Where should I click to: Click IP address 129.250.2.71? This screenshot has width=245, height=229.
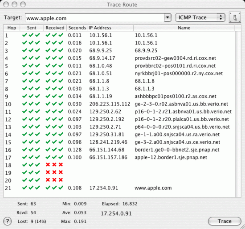tap(105, 127)
